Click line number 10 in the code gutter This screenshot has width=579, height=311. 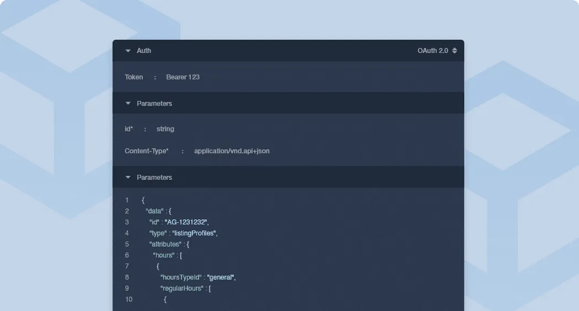(128, 299)
